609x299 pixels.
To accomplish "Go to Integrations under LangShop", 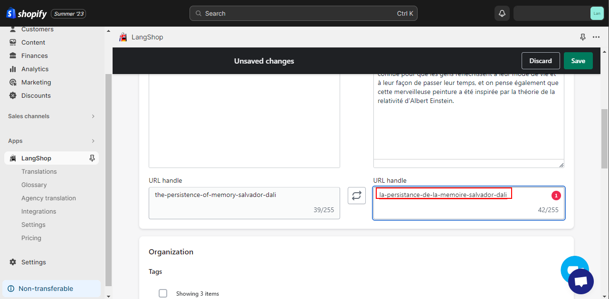I will click(x=38, y=211).
